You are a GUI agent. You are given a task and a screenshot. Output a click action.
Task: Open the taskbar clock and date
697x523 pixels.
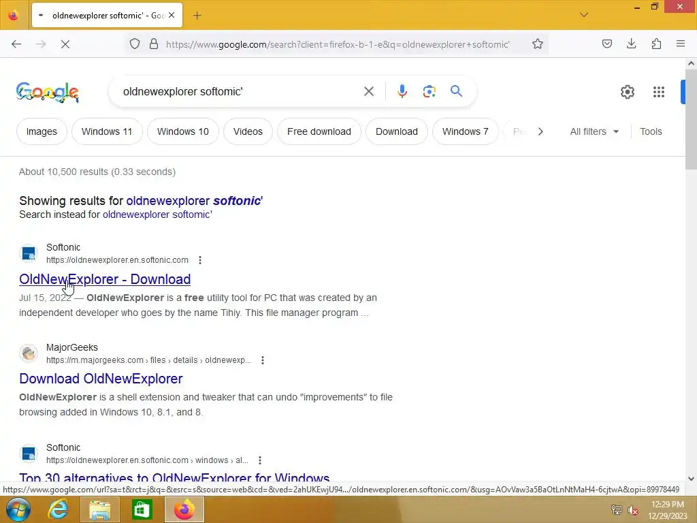pyautogui.click(x=668, y=510)
